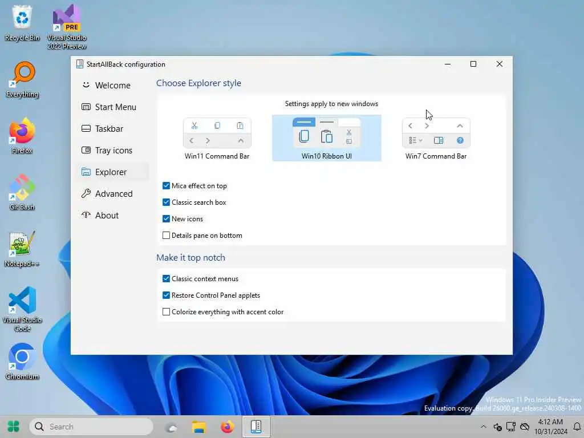Click the taskbar Search box

click(91, 427)
